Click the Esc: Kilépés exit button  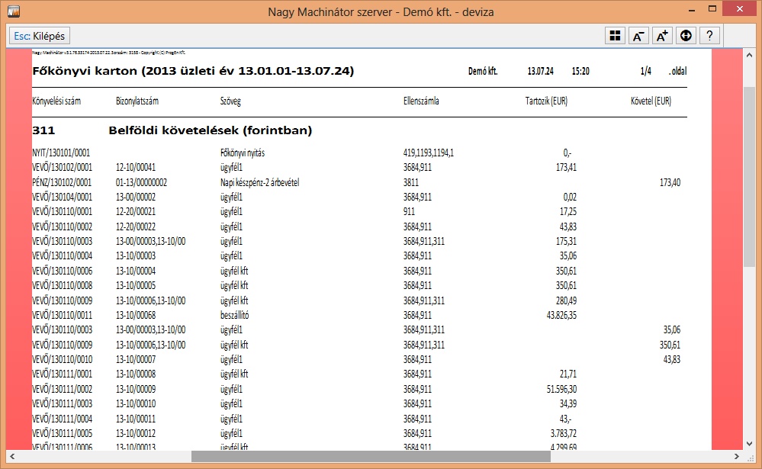39,36
